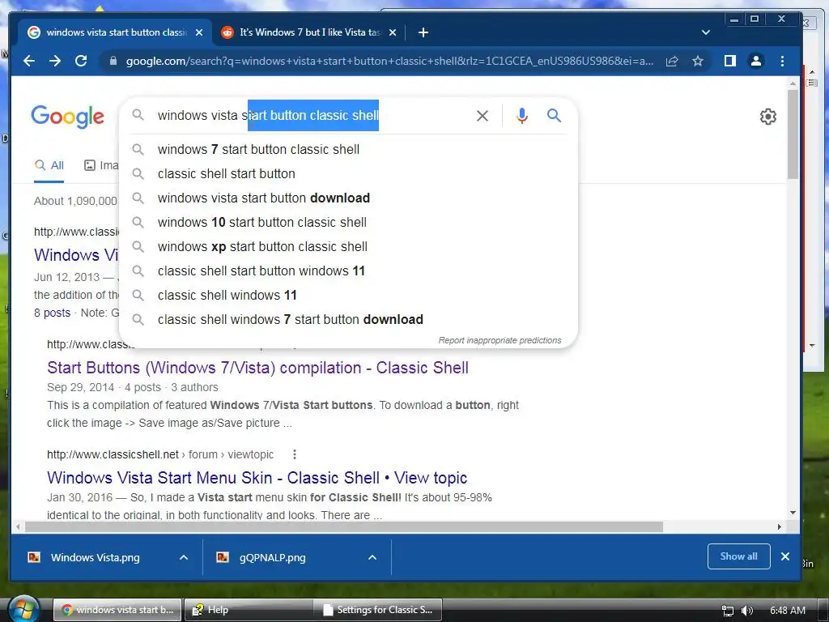Screen dimensions: 829x622
Task: Open options for gQPNALP.png download
Action: point(372,557)
